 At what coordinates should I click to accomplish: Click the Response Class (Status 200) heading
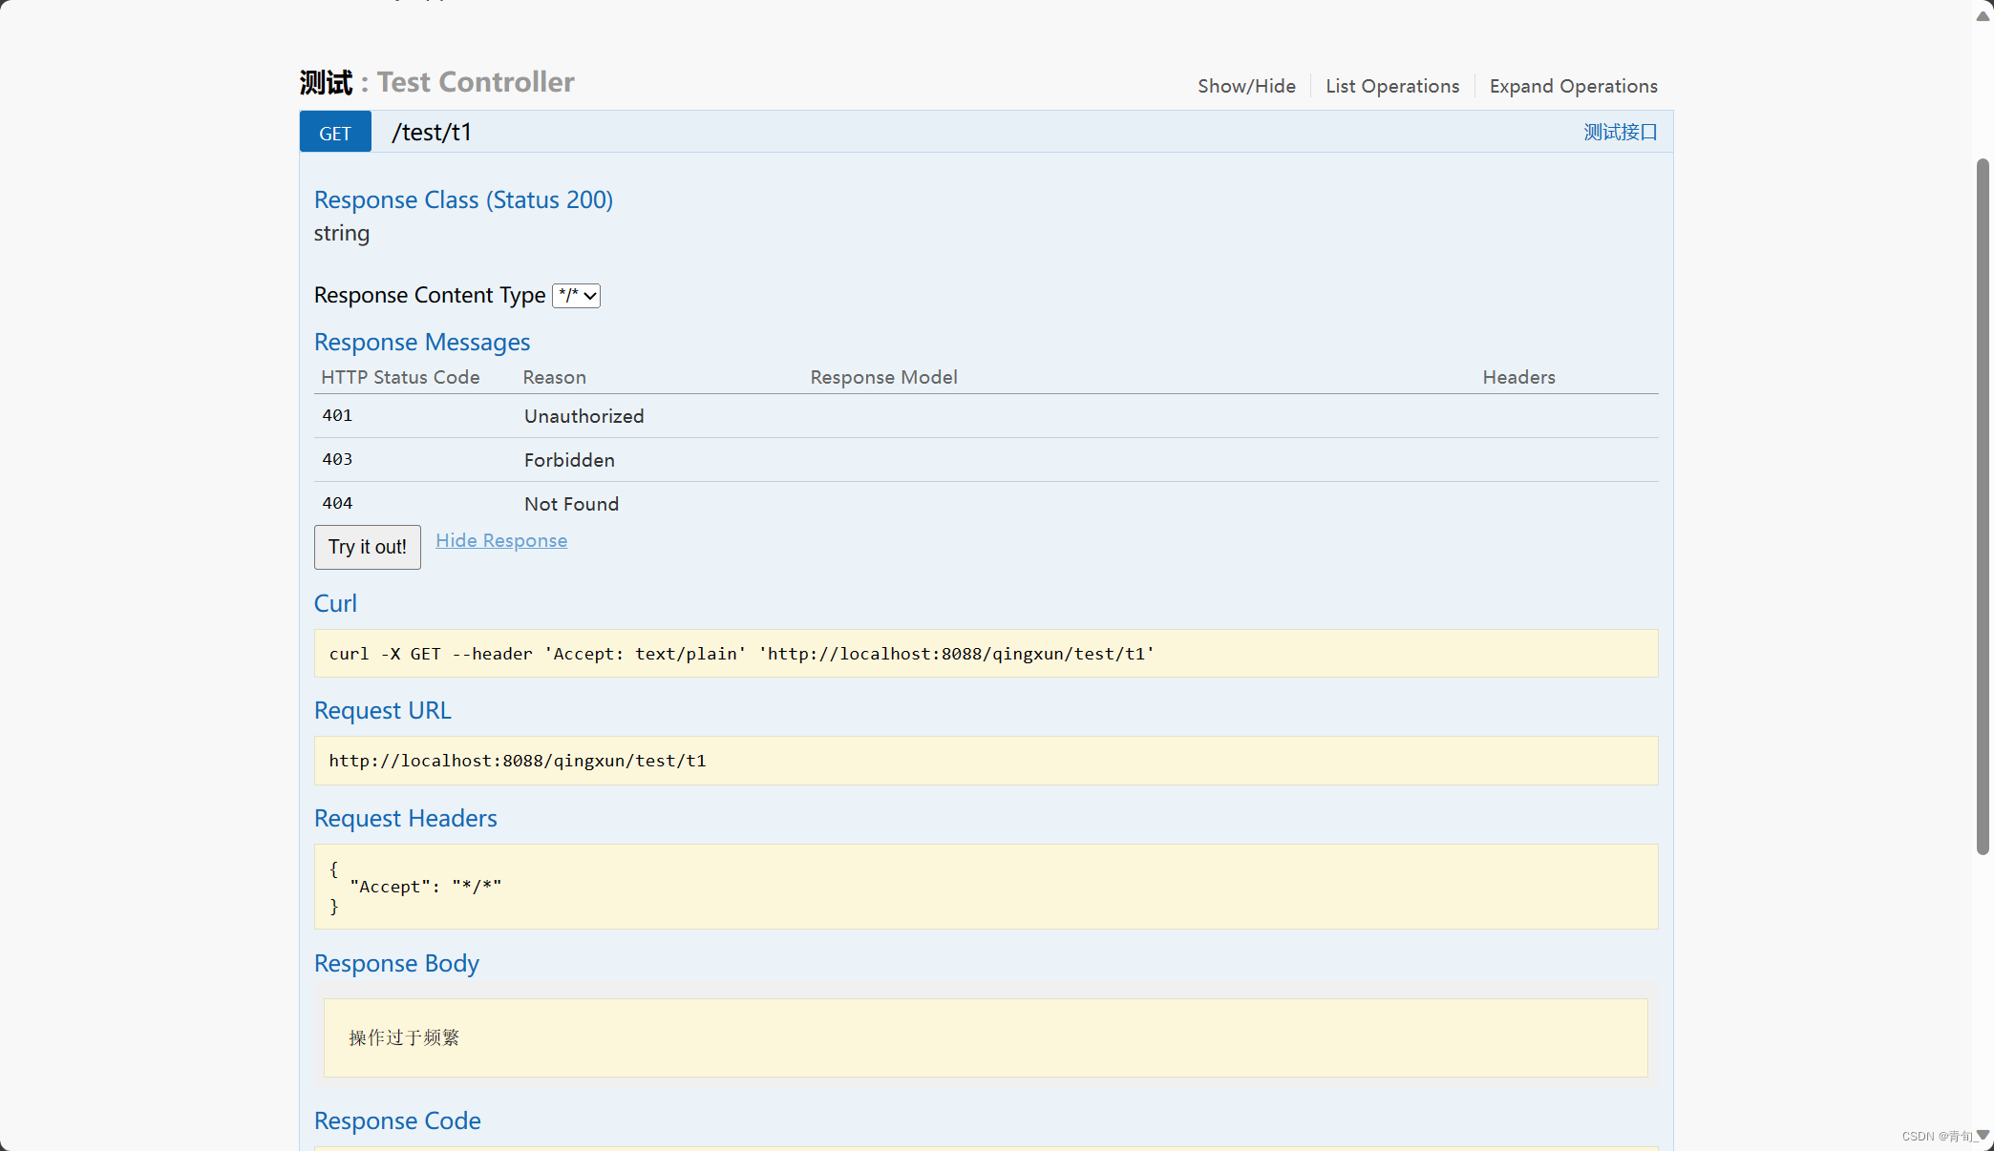[463, 199]
